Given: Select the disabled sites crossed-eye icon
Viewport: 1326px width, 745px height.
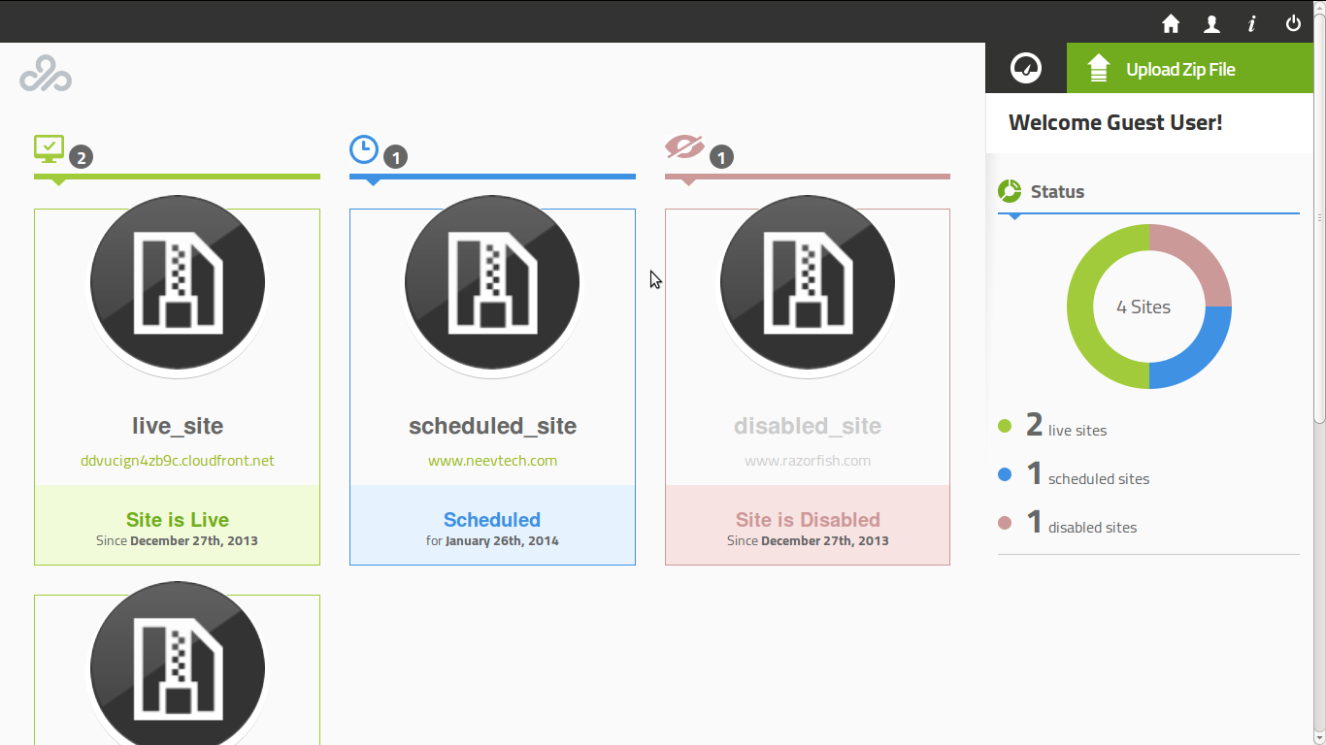Looking at the screenshot, I should point(684,147).
